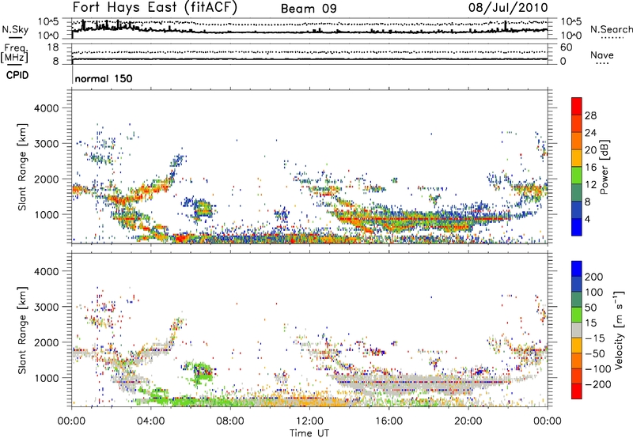This screenshot has height=438, width=633.
Task: Click the red bottom of the velocity colorbar
Action: (x=577, y=391)
